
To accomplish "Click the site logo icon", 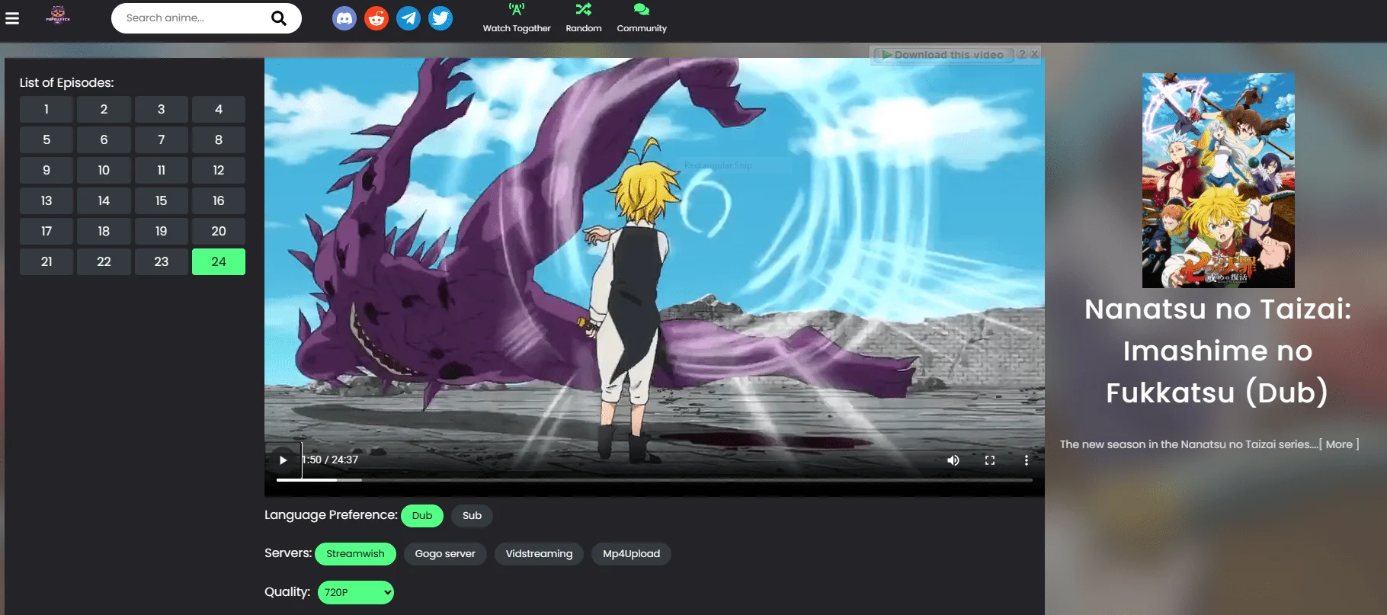I will [x=58, y=15].
